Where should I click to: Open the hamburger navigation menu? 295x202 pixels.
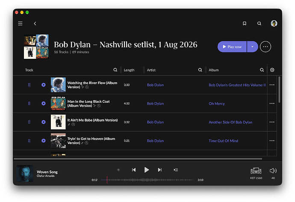click(x=20, y=23)
